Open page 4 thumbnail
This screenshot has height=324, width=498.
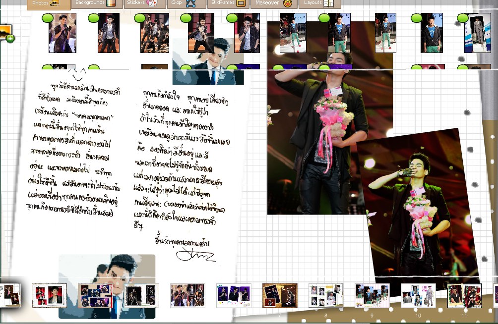coord(141,296)
